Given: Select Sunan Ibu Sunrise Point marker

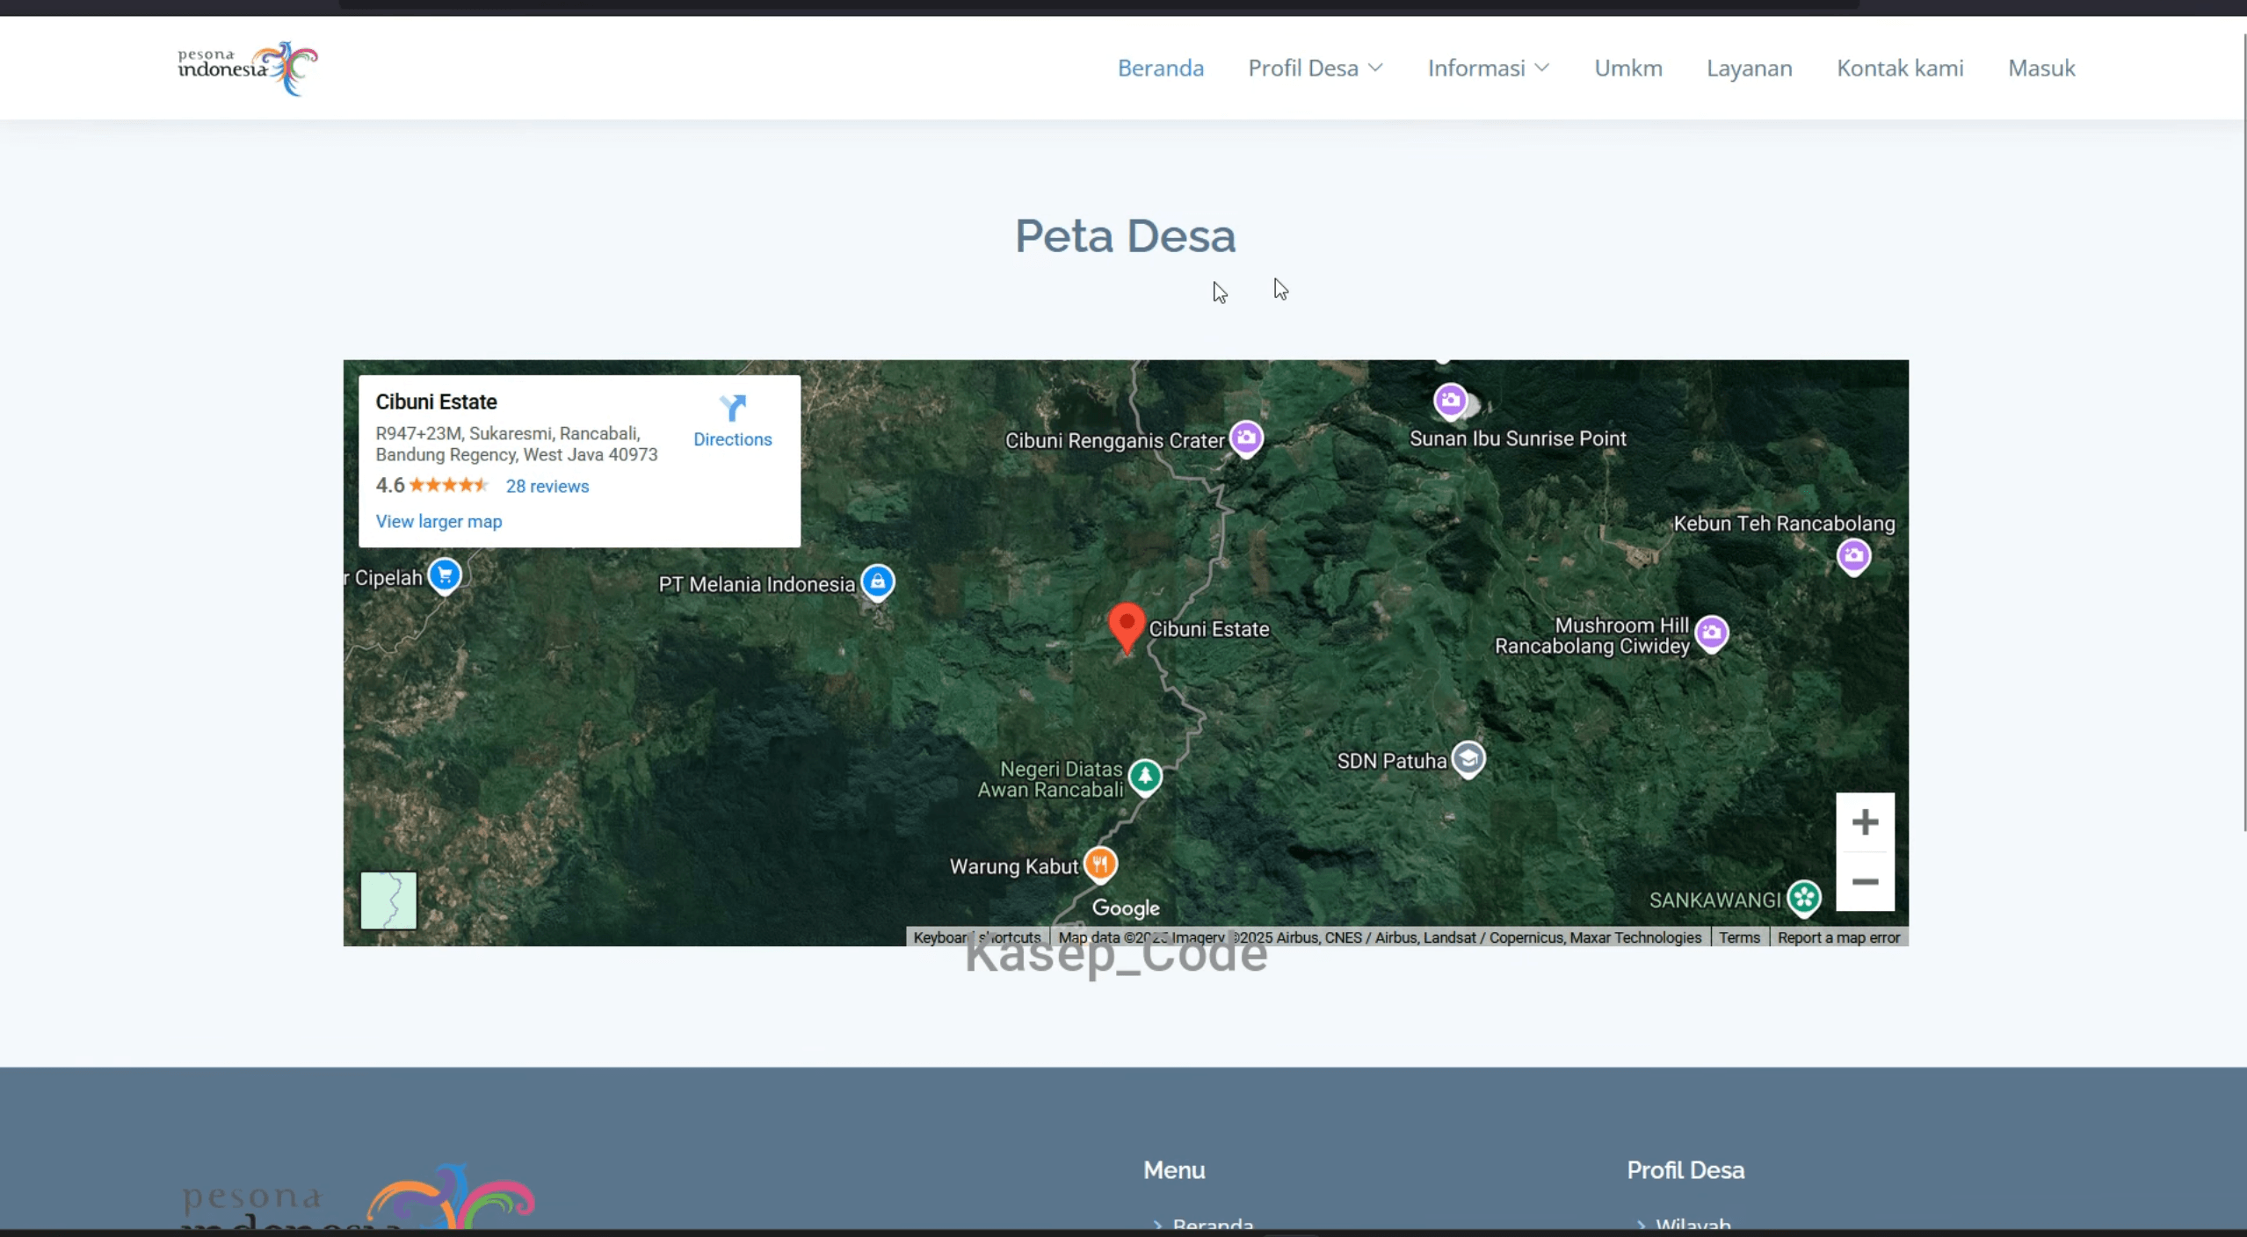Looking at the screenshot, I should click(1450, 401).
